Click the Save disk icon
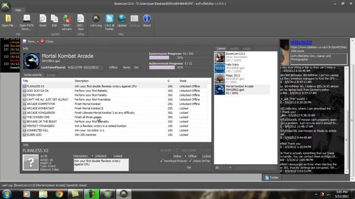This screenshot has height=199, width=355. 24,41
